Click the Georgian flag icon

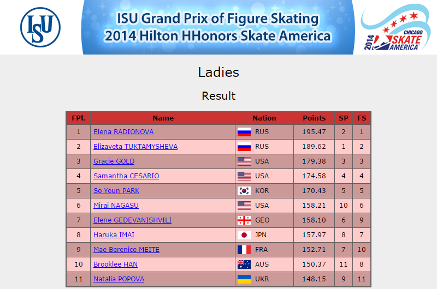[x=244, y=220]
